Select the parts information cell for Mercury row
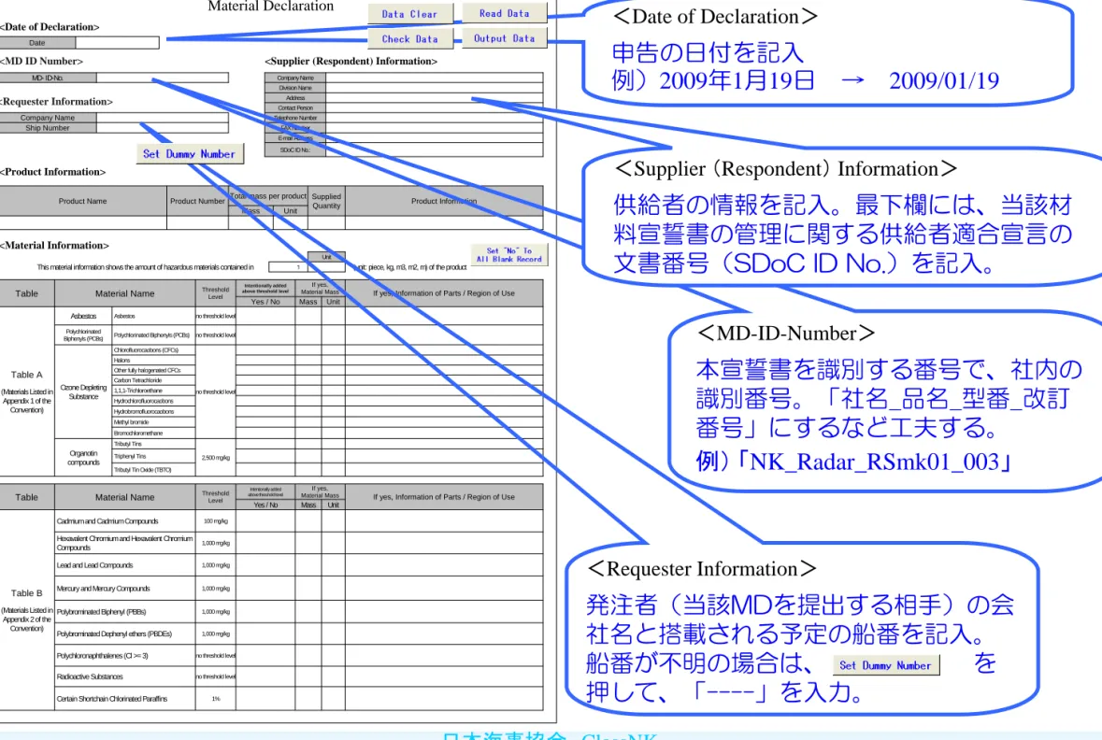The height and width of the screenshot is (740, 1102). pos(444,589)
